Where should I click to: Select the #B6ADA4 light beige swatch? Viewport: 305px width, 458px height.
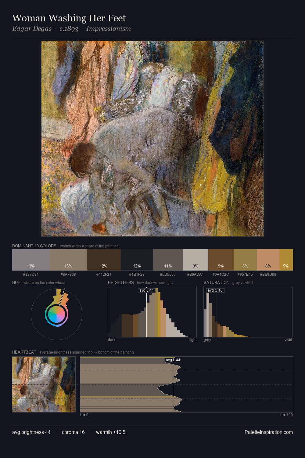point(196,260)
